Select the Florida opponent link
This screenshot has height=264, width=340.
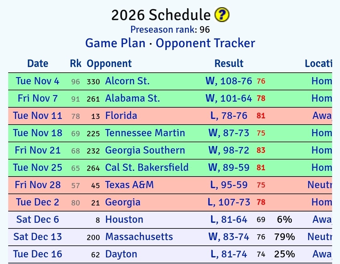pyautogui.click(x=121, y=116)
